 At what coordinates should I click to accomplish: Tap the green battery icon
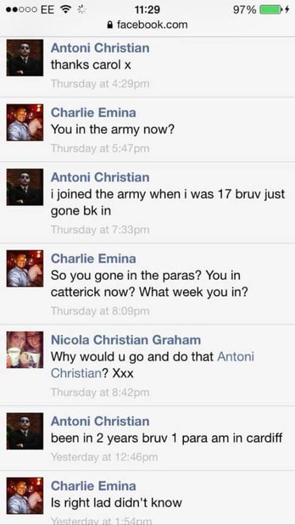point(271,10)
